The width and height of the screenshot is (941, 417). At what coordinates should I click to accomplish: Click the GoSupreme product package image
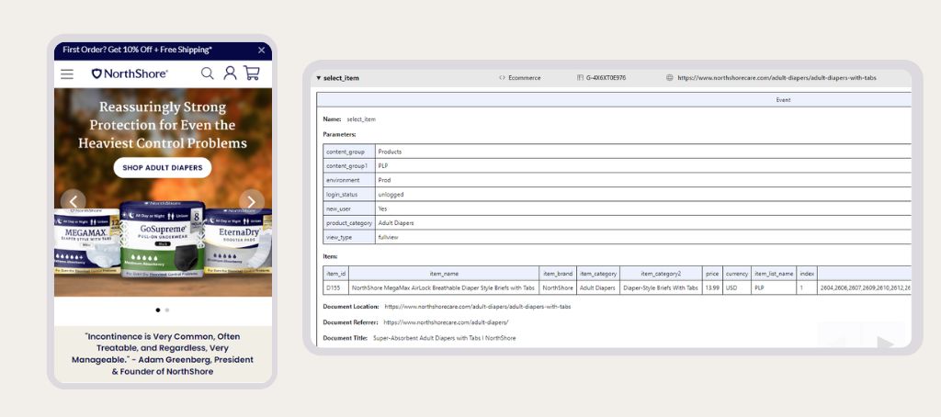(x=161, y=241)
